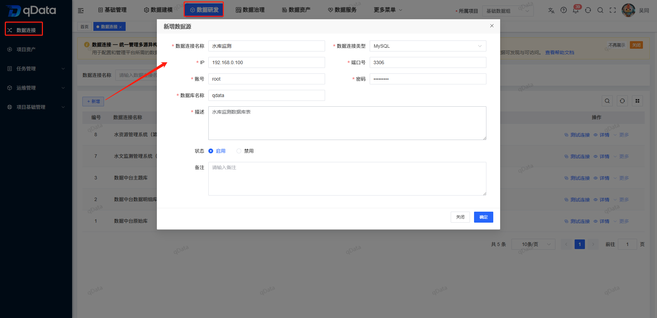Open the help question mark icon

coord(564,10)
